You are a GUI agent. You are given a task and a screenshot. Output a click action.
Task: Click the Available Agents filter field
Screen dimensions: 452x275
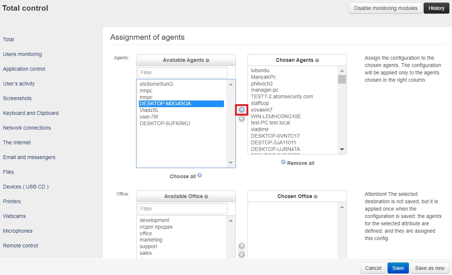(183, 73)
